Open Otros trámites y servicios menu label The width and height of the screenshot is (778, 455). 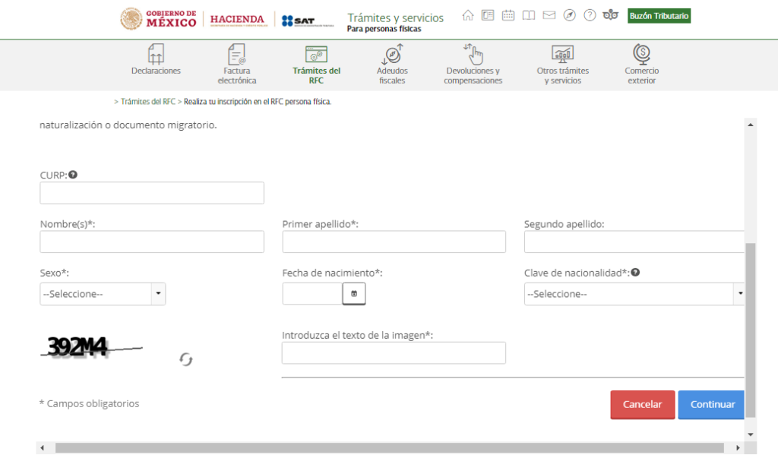563,75
